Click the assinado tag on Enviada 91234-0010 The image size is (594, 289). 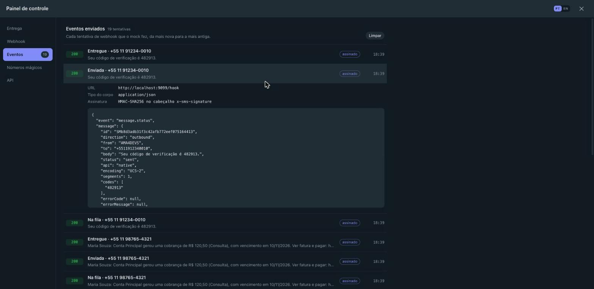click(350, 73)
